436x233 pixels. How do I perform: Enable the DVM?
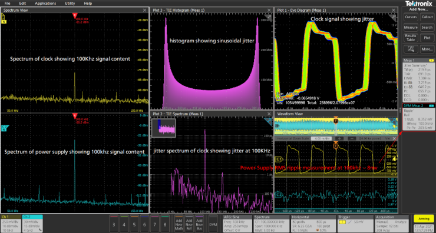pos(213,224)
